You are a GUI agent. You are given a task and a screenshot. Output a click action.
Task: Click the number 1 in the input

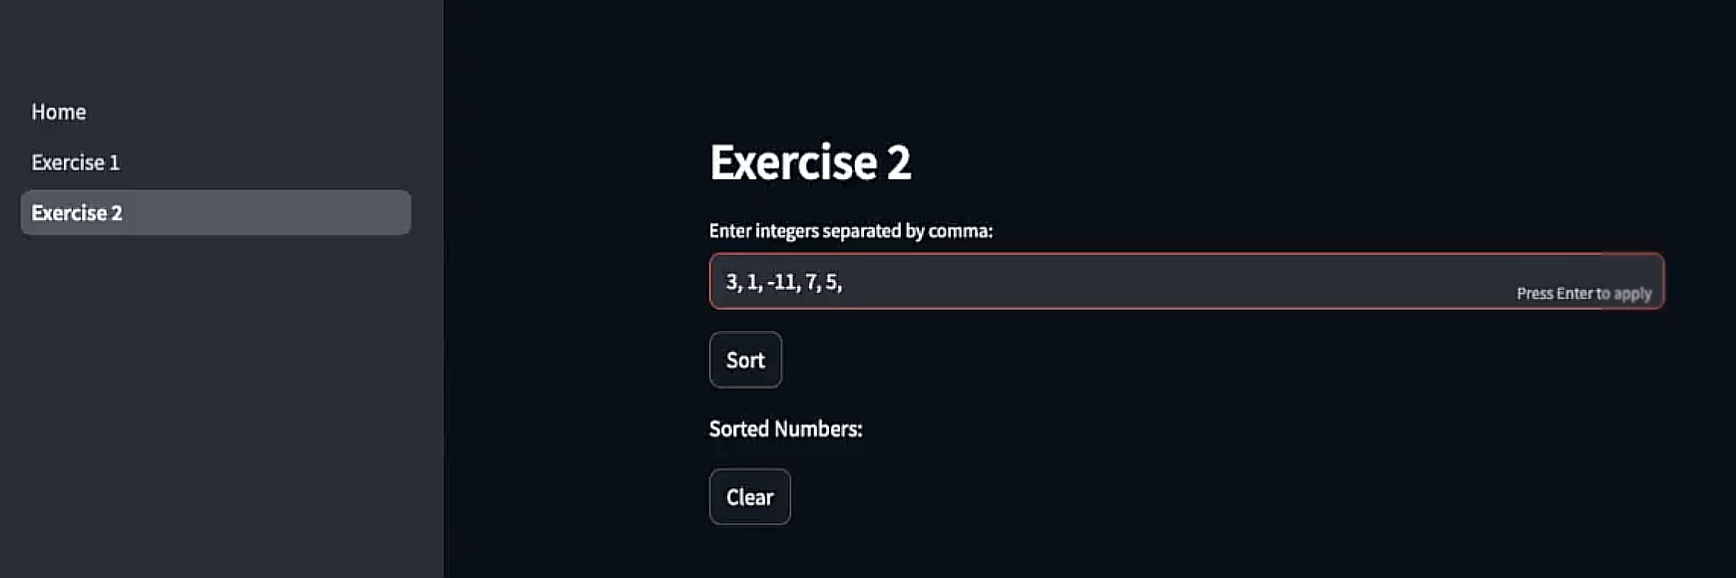click(x=752, y=282)
